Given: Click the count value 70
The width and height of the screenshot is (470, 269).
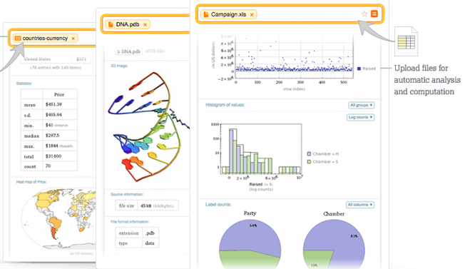Looking at the screenshot, I should (48, 166).
